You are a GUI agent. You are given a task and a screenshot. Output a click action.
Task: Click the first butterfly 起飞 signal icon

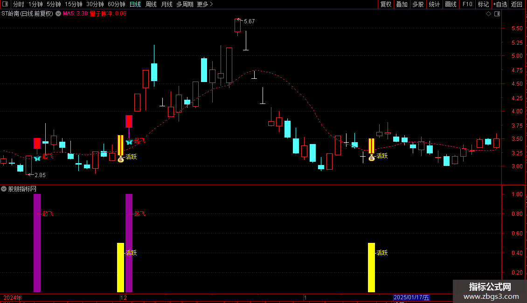pos(37,158)
